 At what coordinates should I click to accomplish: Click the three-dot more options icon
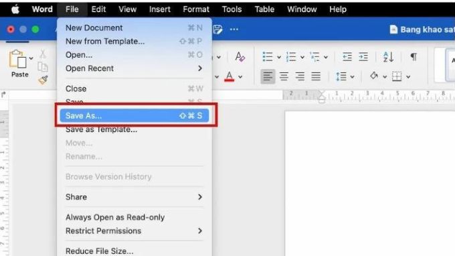(234, 29)
